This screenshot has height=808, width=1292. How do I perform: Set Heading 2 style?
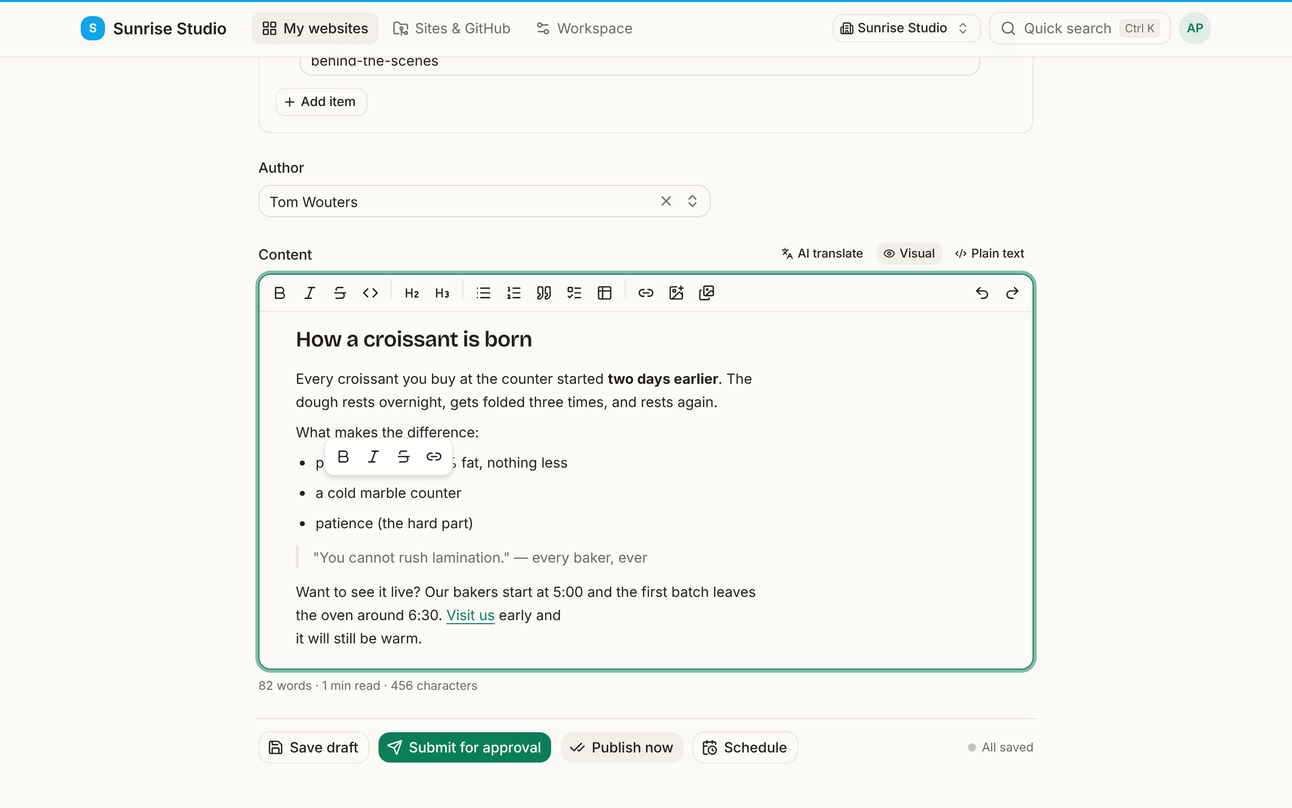(x=412, y=293)
